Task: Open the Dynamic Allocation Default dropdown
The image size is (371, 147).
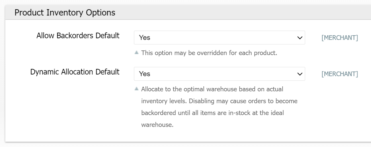Action: [219, 74]
